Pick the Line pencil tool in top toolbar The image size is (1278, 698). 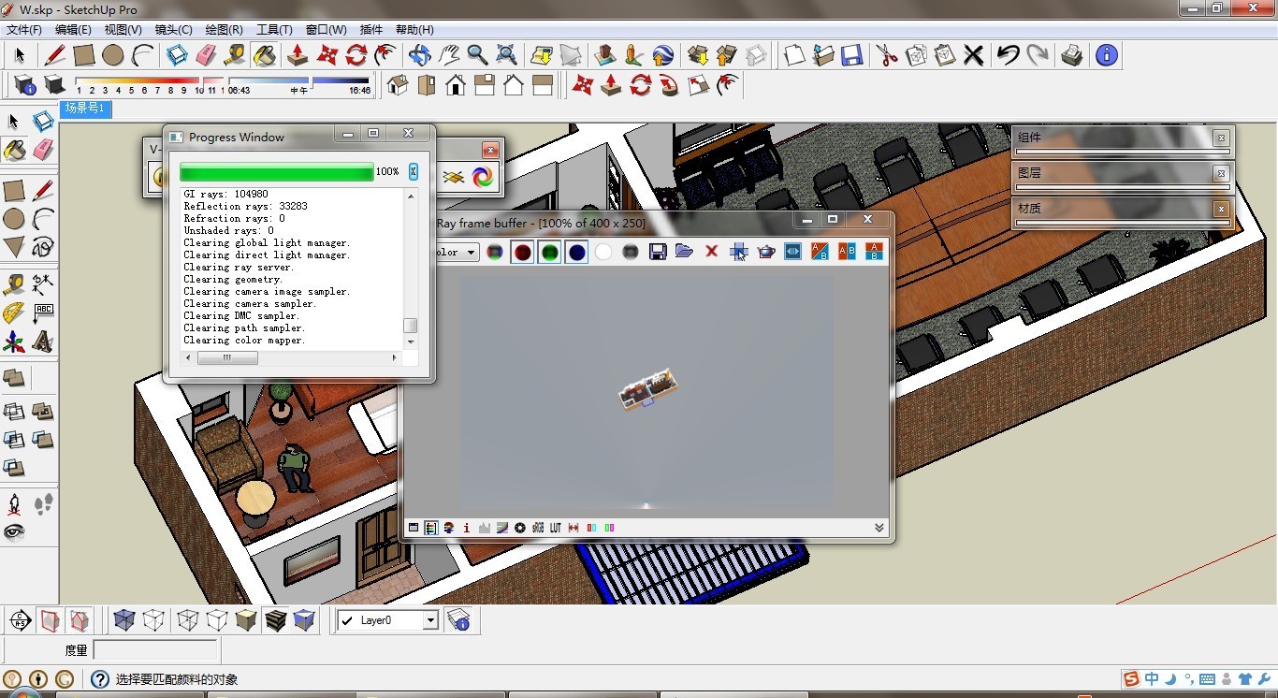tap(54, 55)
